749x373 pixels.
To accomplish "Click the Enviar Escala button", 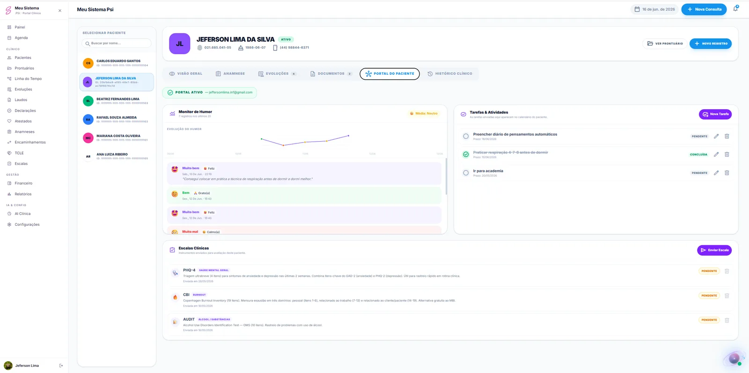I will pyautogui.click(x=714, y=250).
